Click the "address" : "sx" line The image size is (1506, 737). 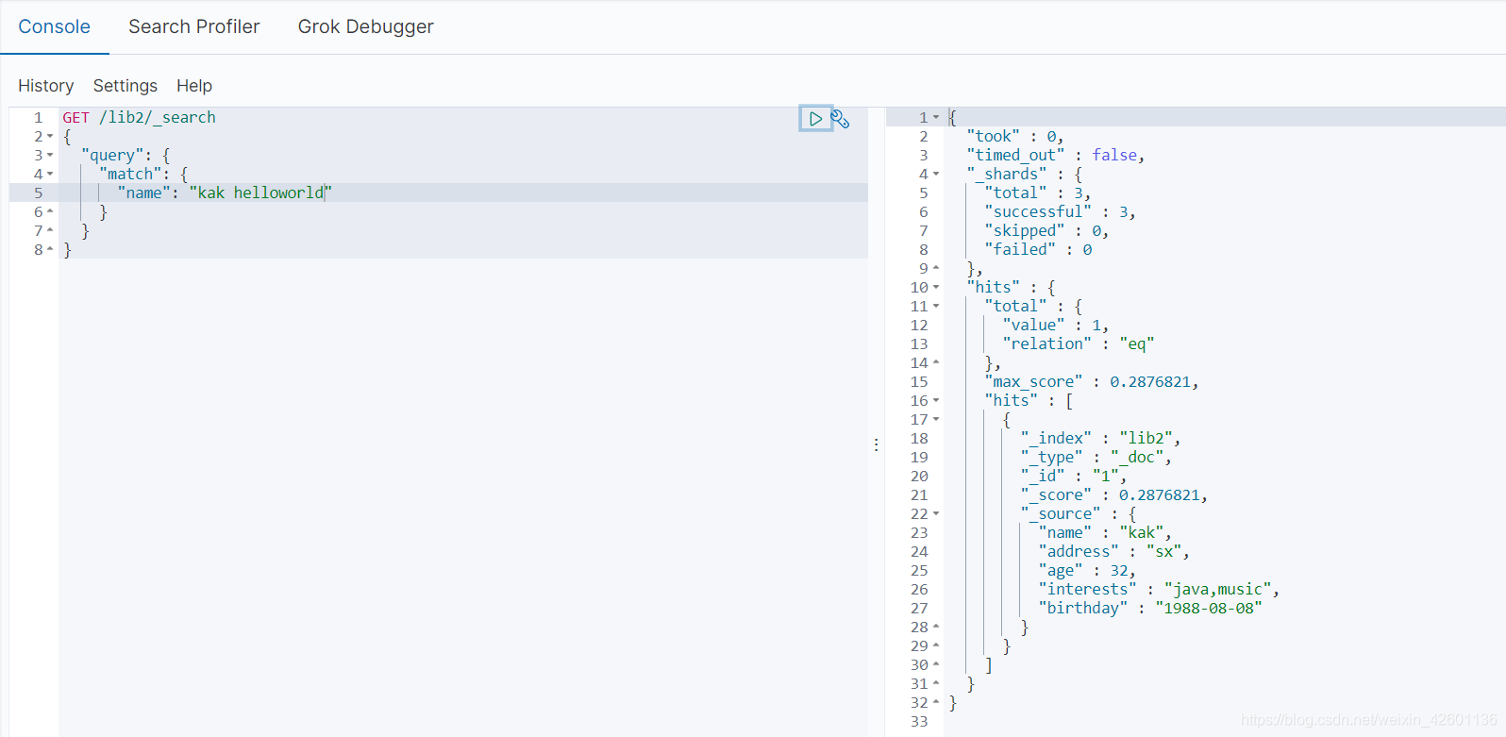(x=1114, y=552)
